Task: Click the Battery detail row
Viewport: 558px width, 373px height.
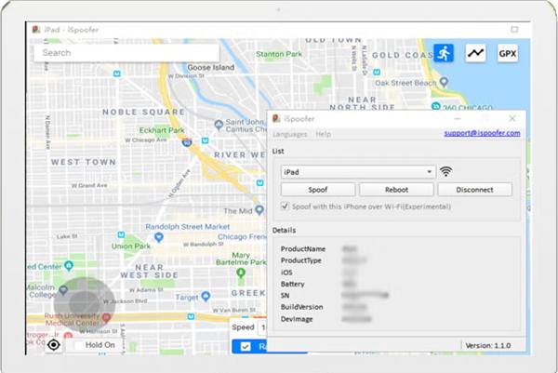Action: pos(318,284)
